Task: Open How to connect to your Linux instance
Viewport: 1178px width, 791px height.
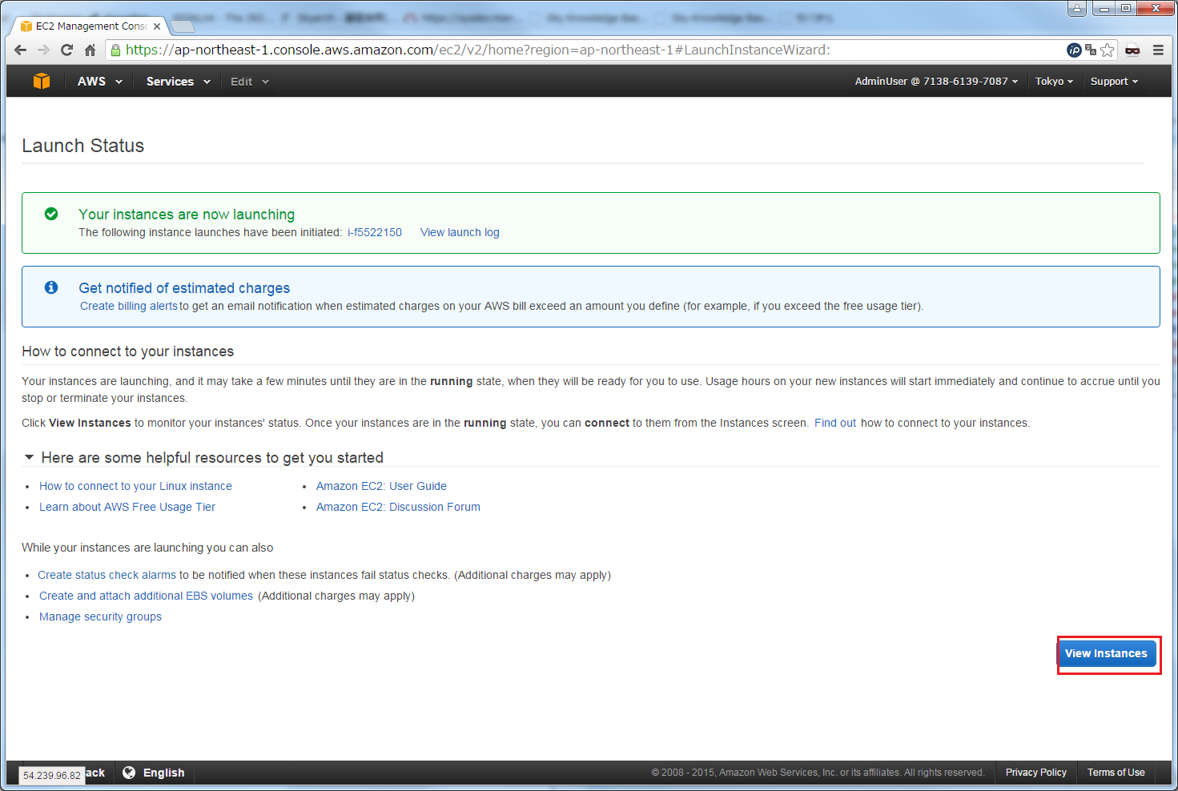Action: click(x=135, y=486)
